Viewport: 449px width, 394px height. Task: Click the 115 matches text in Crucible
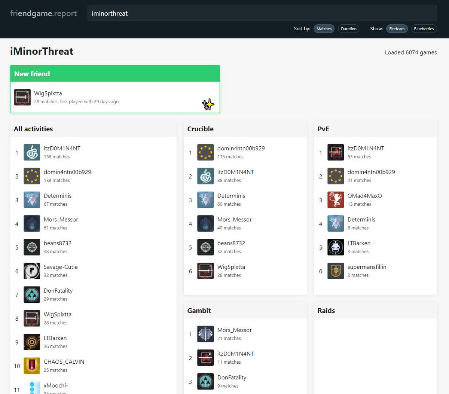(230, 157)
